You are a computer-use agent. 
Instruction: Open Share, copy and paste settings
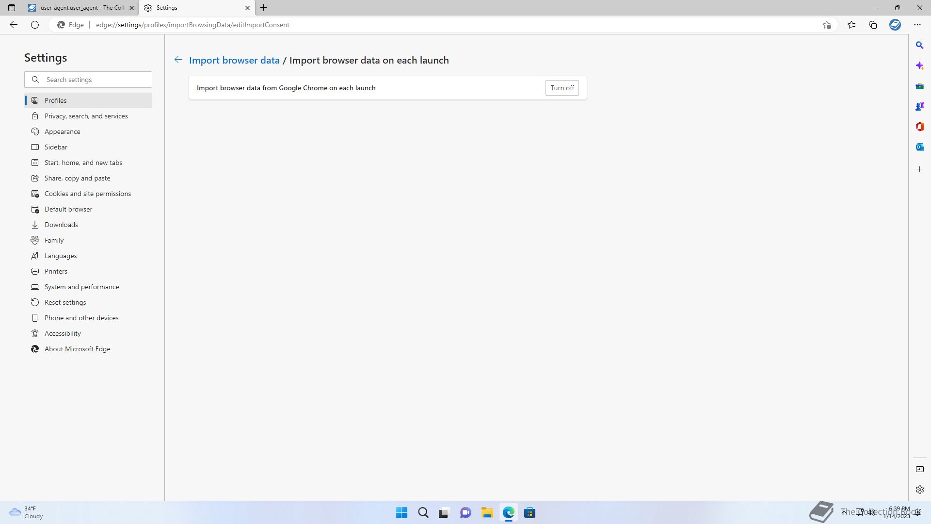[x=88, y=178]
